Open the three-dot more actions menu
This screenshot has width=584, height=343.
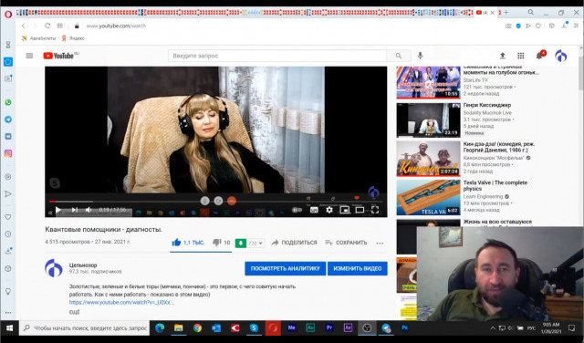pos(380,244)
